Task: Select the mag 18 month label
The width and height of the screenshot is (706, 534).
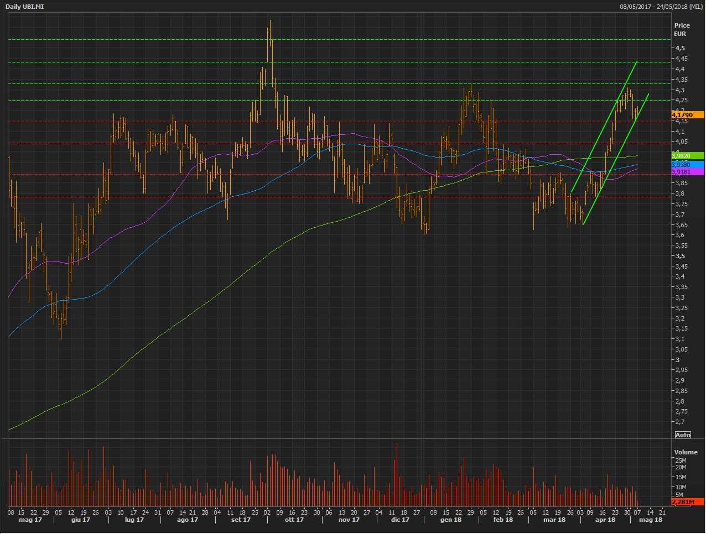Action: pyautogui.click(x=651, y=520)
